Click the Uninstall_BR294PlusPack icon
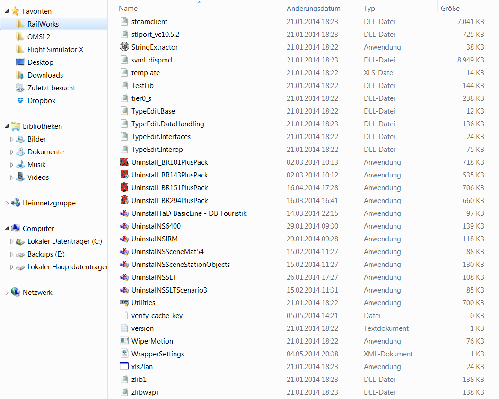499x399 pixels. [124, 200]
